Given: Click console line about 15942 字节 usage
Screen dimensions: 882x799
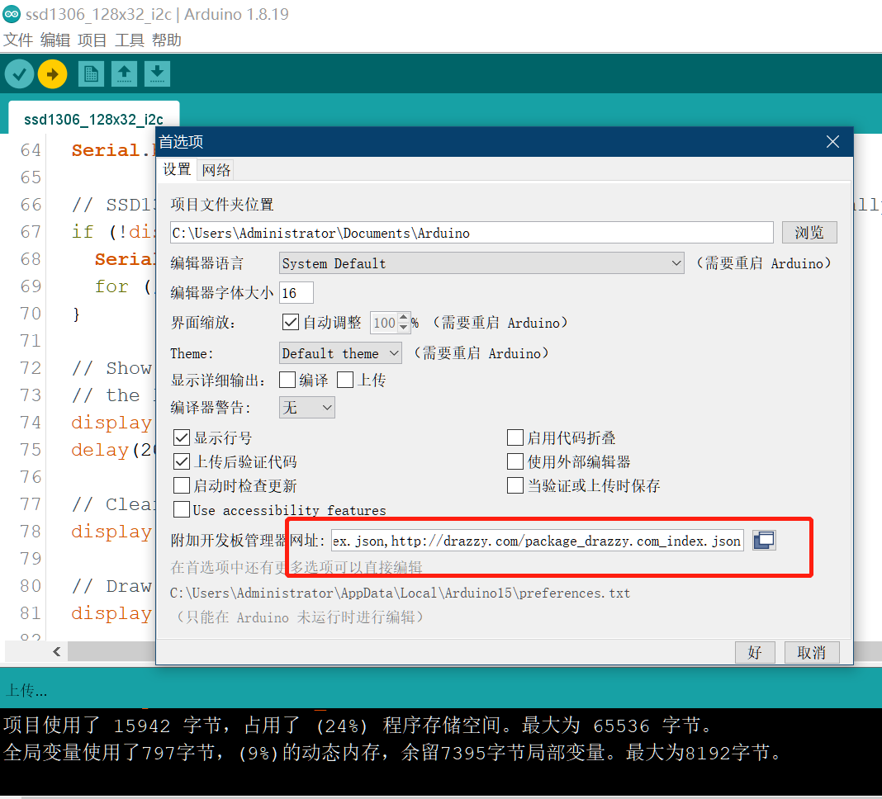Looking at the screenshot, I should [358, 726].
